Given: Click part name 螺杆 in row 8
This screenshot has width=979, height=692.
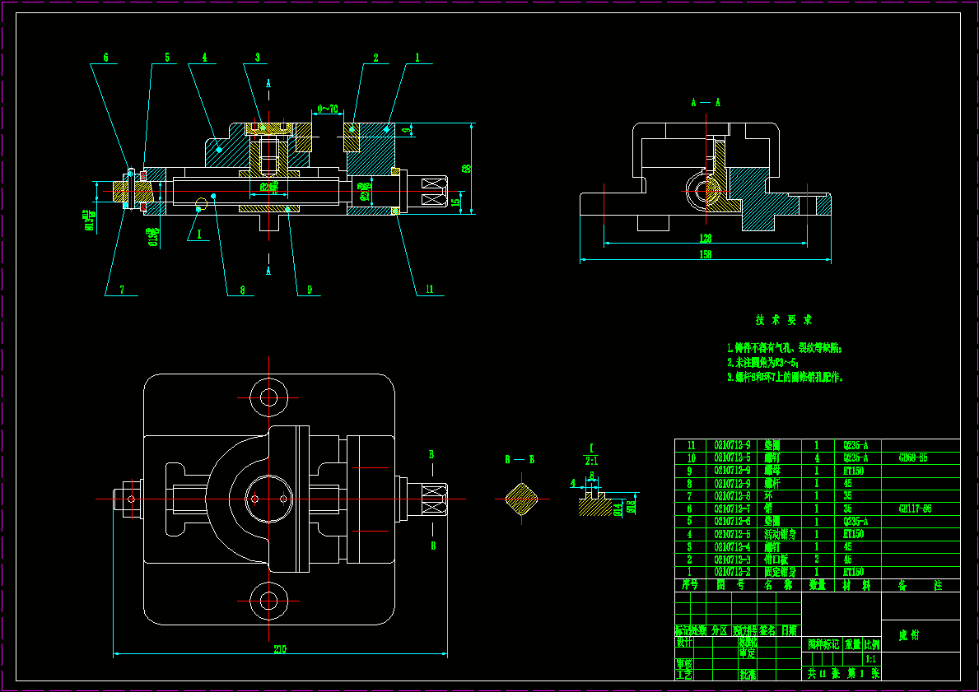Looking at the screenshot, I should tap(772, 484).
